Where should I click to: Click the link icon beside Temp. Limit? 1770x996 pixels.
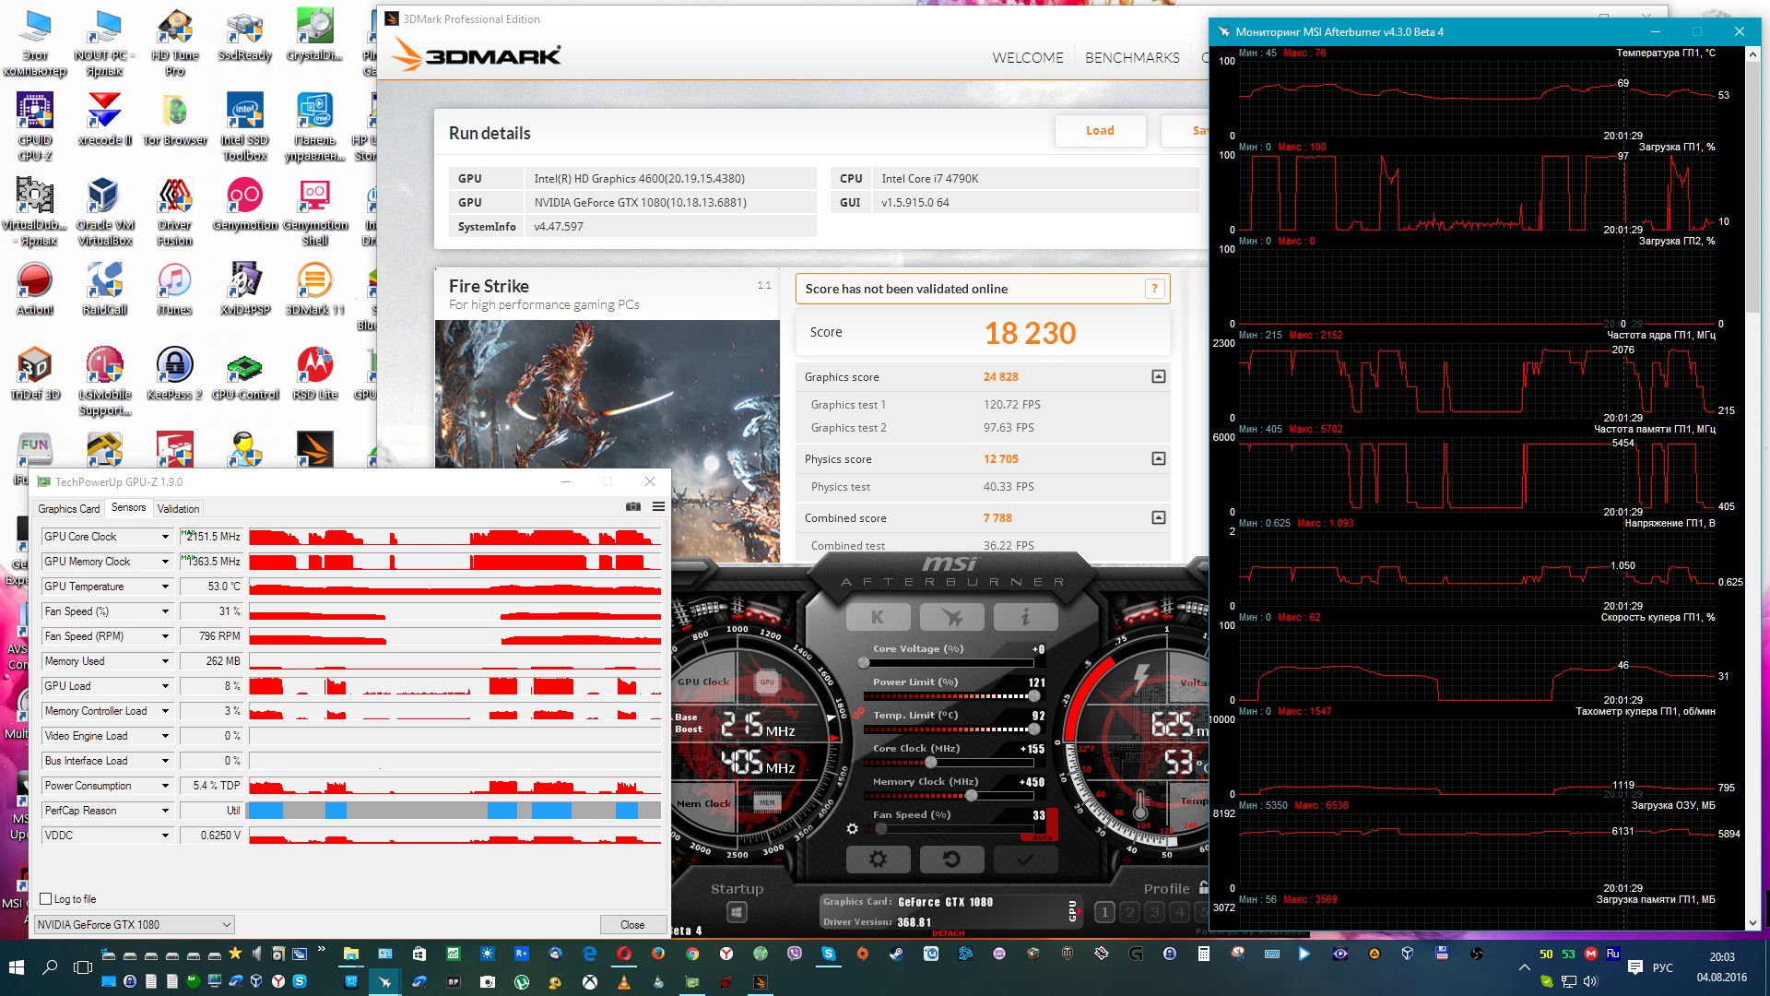coord(858,713)
